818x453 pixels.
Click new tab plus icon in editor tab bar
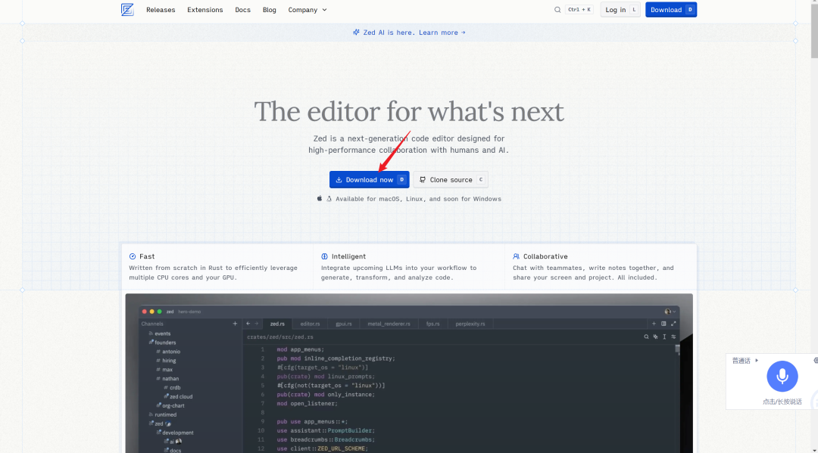(x=654, y=324)
